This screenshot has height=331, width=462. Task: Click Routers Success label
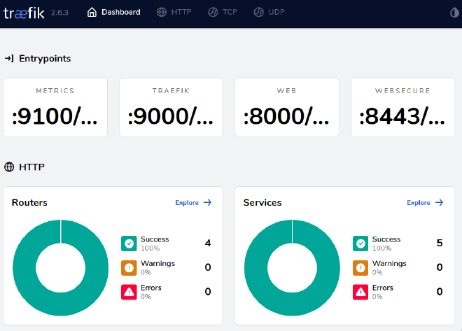tap(155, 239)
